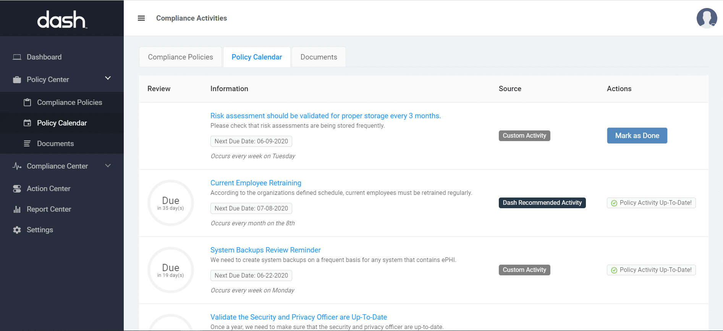Screen dimensions: 723x331
Task: Click the Due in 35 days circle
Action: [x=171, y=203]
